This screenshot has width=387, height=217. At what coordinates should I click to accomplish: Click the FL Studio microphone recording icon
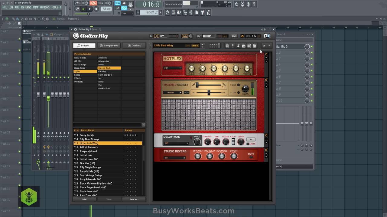coord(248,4)
